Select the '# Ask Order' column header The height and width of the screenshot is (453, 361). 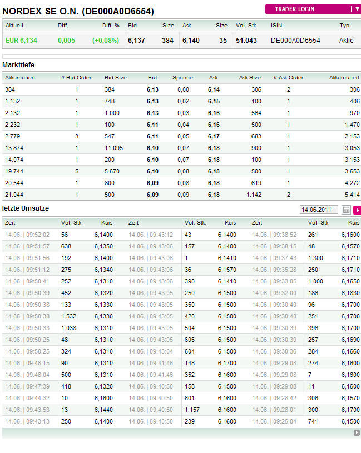coord(288,78)
